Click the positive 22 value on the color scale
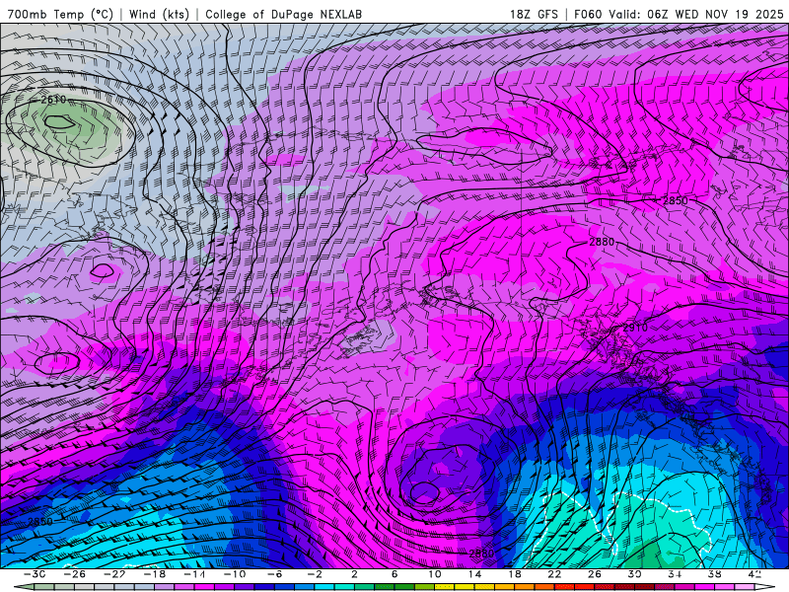Screen dimensions: 789x592 pos(554,574)
